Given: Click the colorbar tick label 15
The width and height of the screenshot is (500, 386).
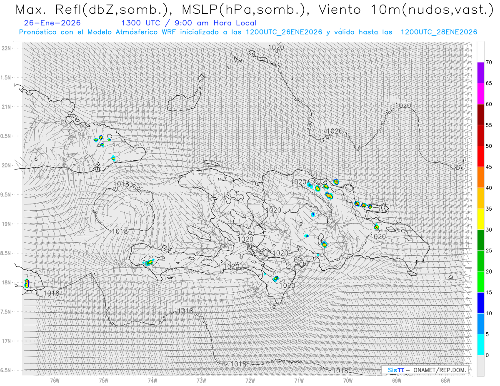Looking at the screenshot, I should (x=489, y=292).
